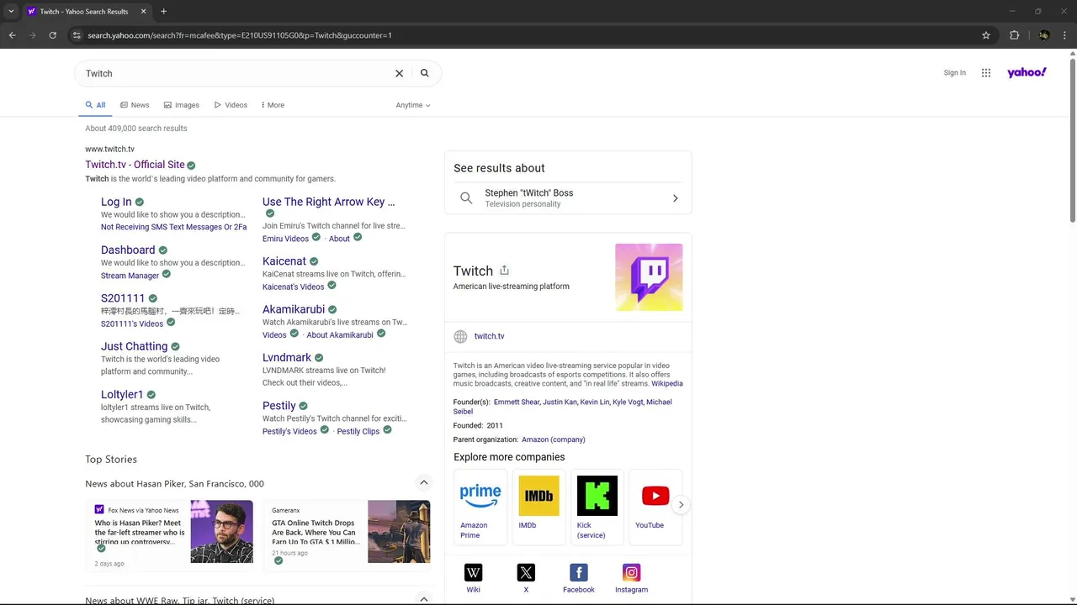Open Loltyler1 sitelink

122,394
